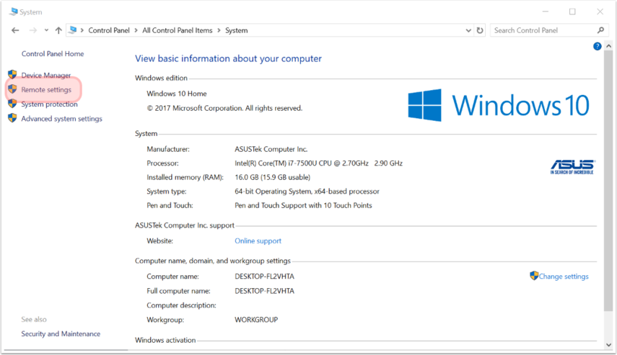Open Security and Maintenance link

point(61,334)
